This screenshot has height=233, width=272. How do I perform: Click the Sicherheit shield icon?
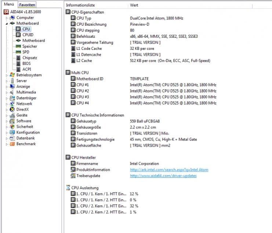12,127
